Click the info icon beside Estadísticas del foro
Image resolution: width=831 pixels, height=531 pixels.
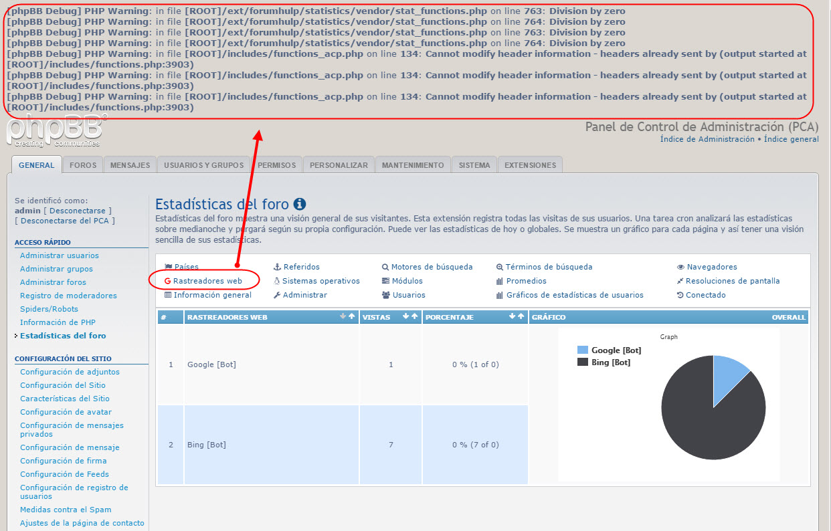click(300, 204)
